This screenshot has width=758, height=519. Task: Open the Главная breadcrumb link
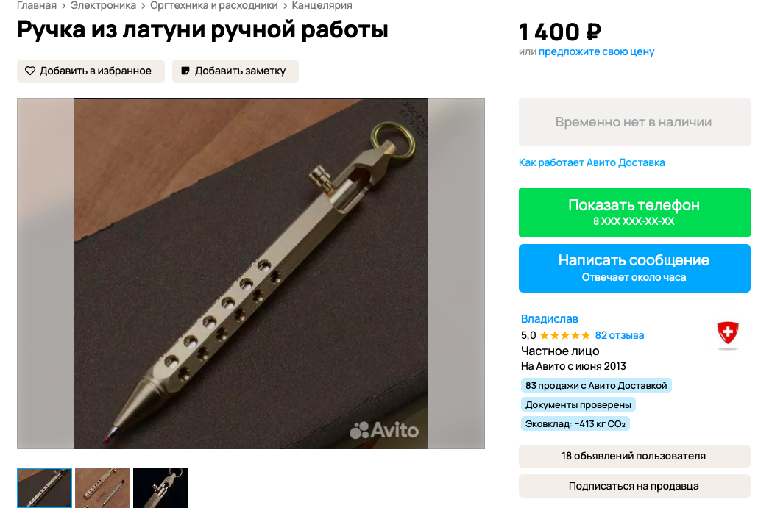click(37, 6)
